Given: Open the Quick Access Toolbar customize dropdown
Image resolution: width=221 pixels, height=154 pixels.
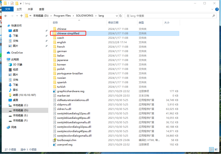Looking at the screenshot, I should pos(21,3).
